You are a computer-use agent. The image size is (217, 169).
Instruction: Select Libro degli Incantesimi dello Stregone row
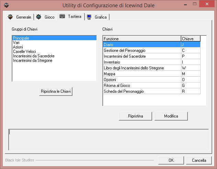[151, 68]
